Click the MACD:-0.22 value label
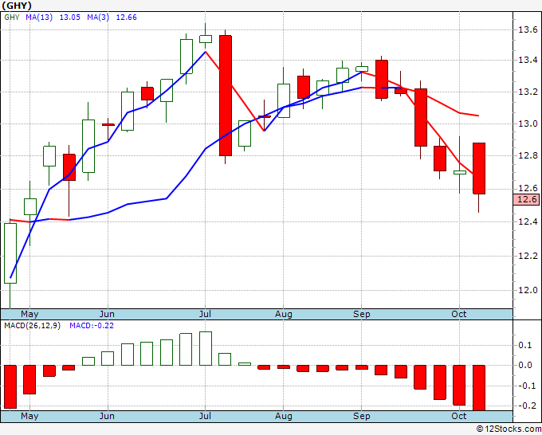542x435 pixels. (92, 326)
